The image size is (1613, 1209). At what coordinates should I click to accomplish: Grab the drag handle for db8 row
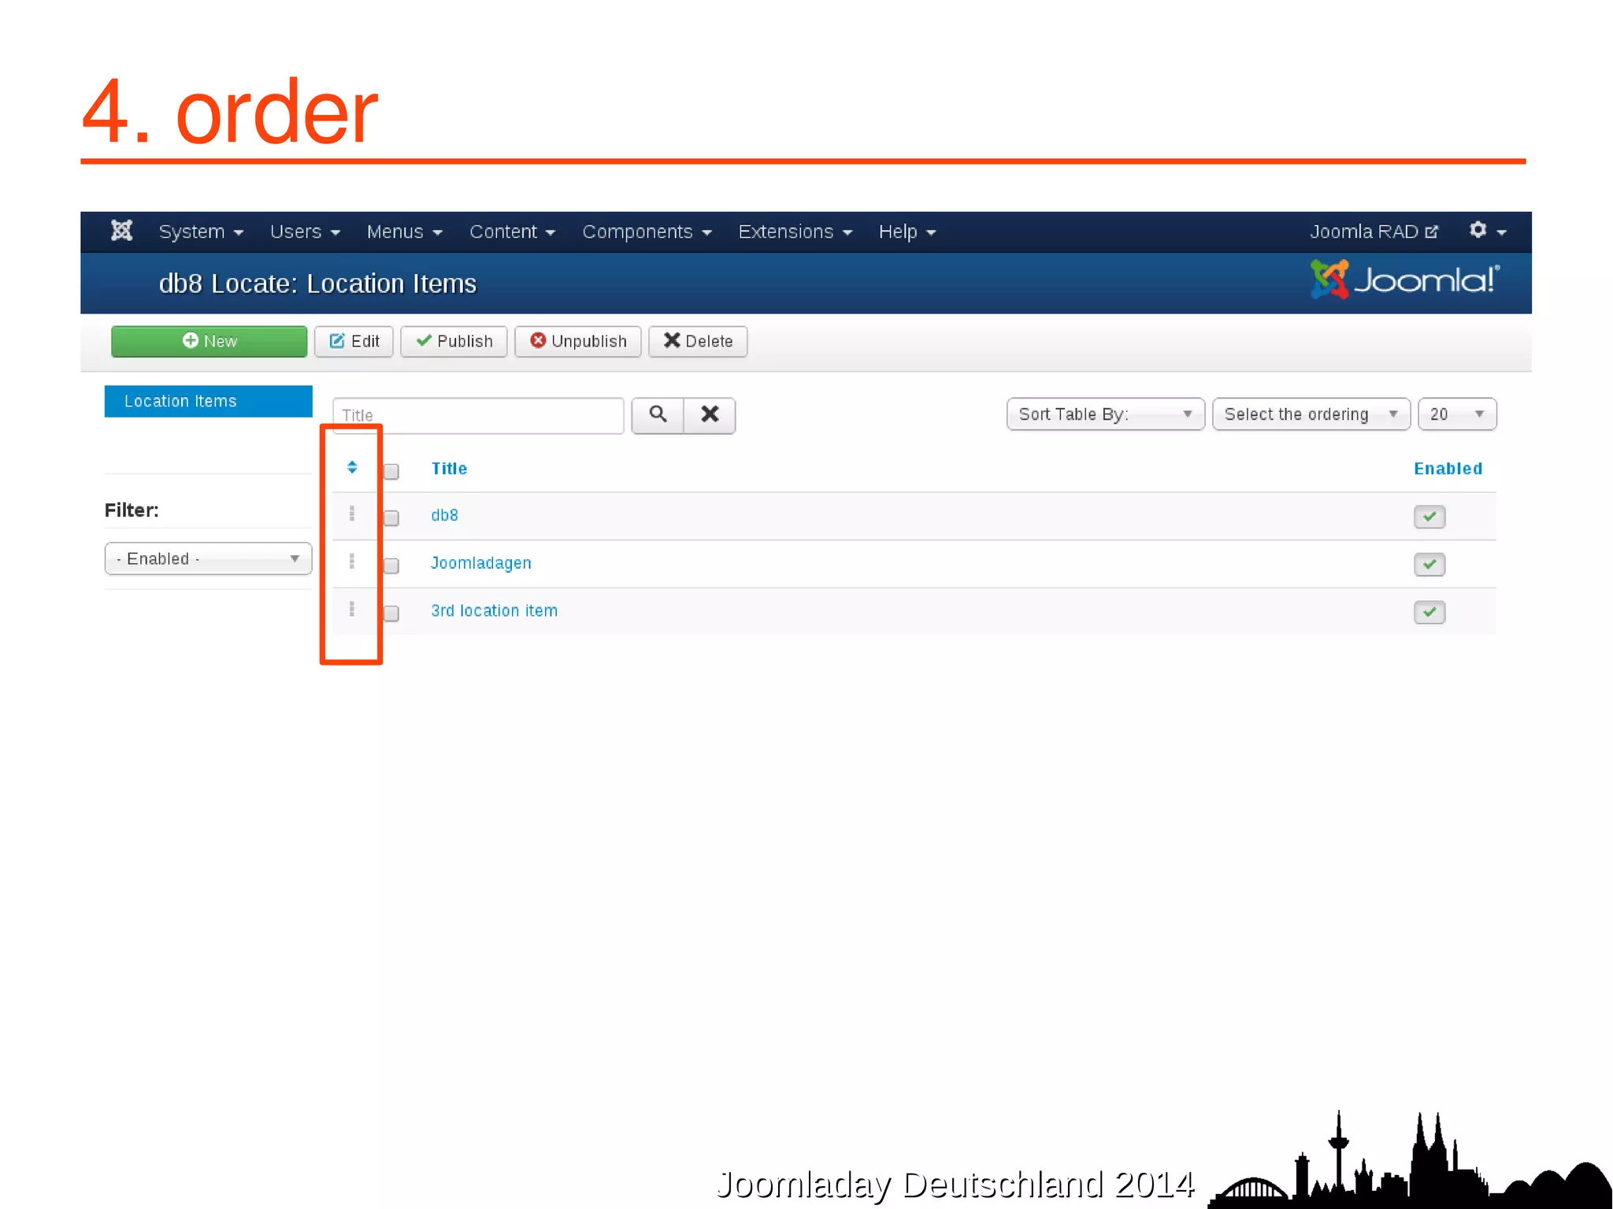point(352,514)
